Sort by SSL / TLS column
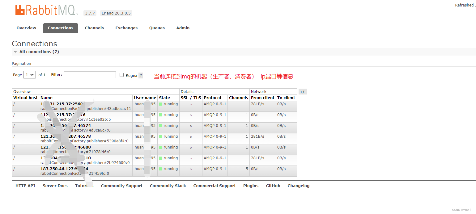This screenshot has width=476, height=214. click(x=191, y=98)
